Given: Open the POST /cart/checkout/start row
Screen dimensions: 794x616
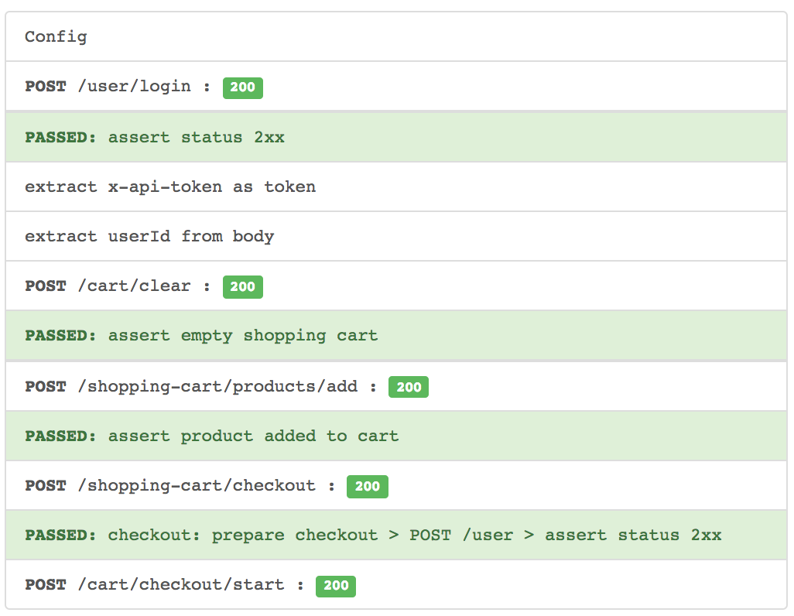Looking at the screenshot, I should point(396,584).
